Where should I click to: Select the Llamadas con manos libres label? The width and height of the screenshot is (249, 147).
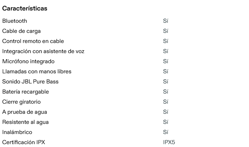pyautogui.click(x=37, y=72)
